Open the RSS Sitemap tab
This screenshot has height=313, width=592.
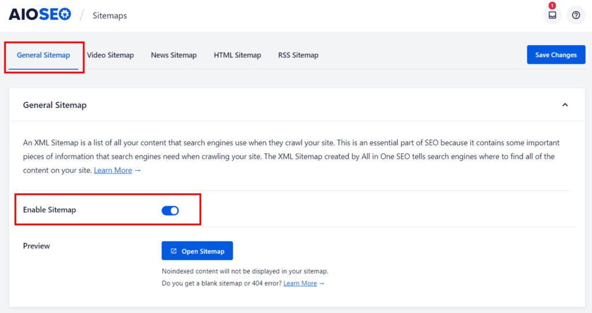[x=298, y=55]
